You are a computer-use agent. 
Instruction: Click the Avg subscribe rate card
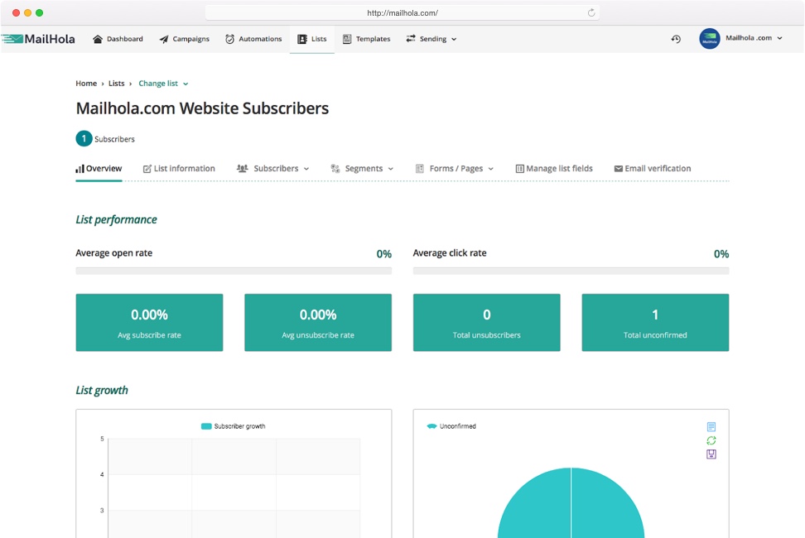point(149,323)
